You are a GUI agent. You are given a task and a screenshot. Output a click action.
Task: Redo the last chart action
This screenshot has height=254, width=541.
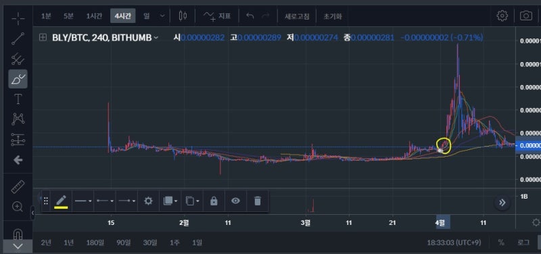click(x=266, y=16)
